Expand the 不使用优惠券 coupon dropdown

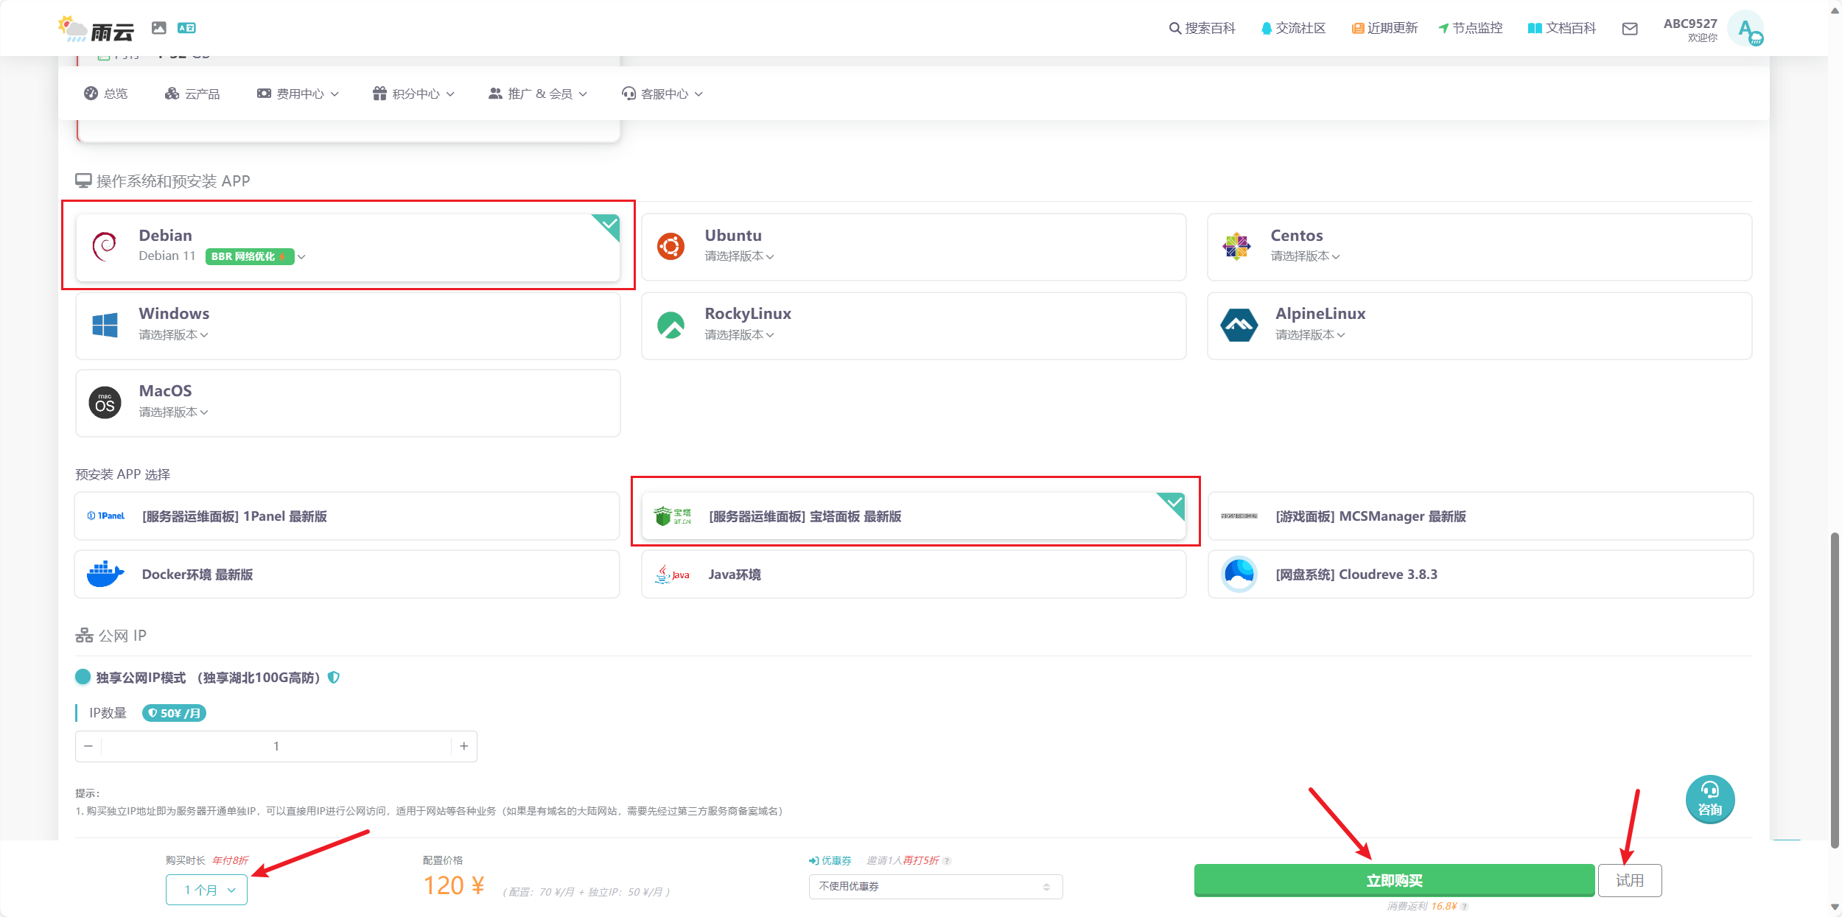coord(935,887)
